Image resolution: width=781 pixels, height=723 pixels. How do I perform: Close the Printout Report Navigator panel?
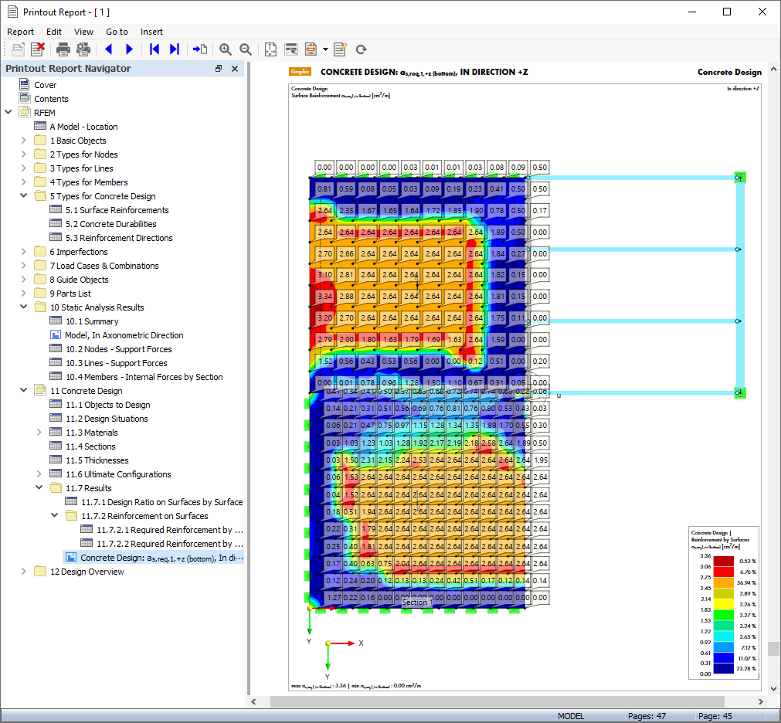(x=235, y=69)
